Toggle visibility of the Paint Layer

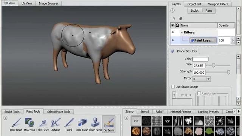point(173,40)
